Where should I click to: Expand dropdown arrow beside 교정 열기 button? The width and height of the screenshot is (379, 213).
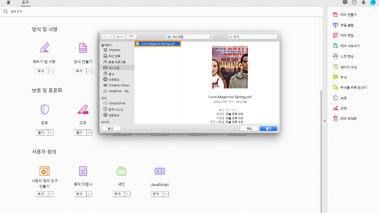tap(89, 133)
